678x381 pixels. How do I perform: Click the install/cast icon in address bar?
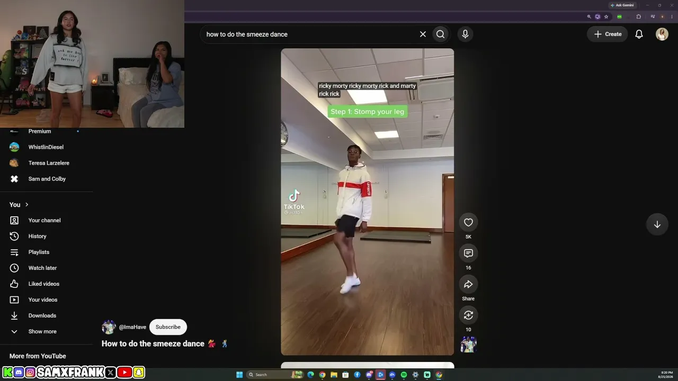[597, 16]
